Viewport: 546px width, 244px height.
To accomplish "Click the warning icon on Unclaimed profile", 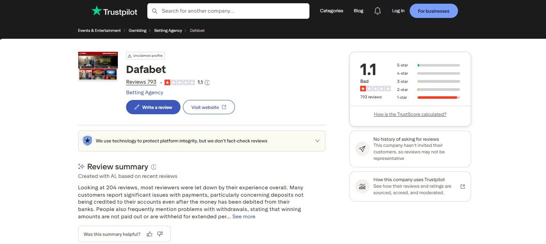I will 130,56.
